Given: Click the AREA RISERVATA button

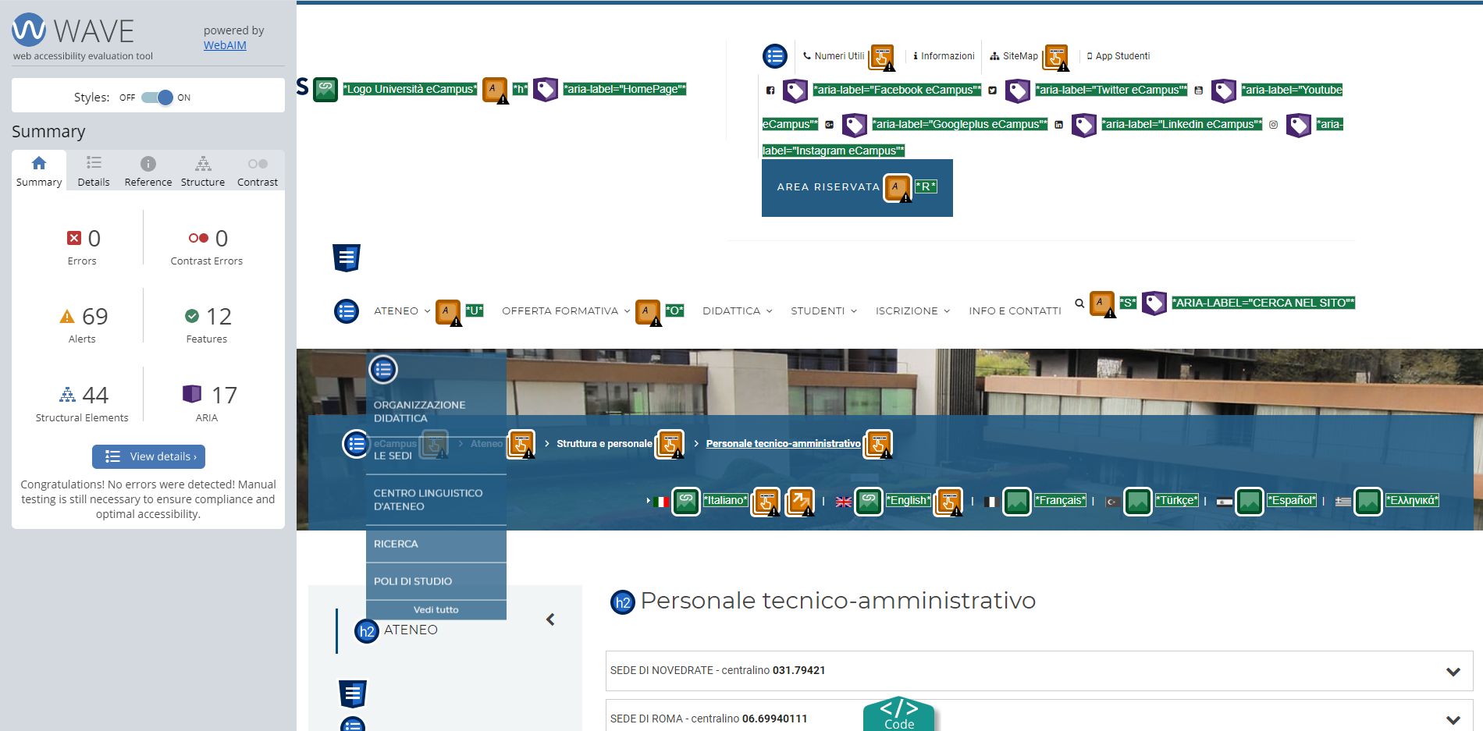Looking at the screenshot, I should click(857, 187).
